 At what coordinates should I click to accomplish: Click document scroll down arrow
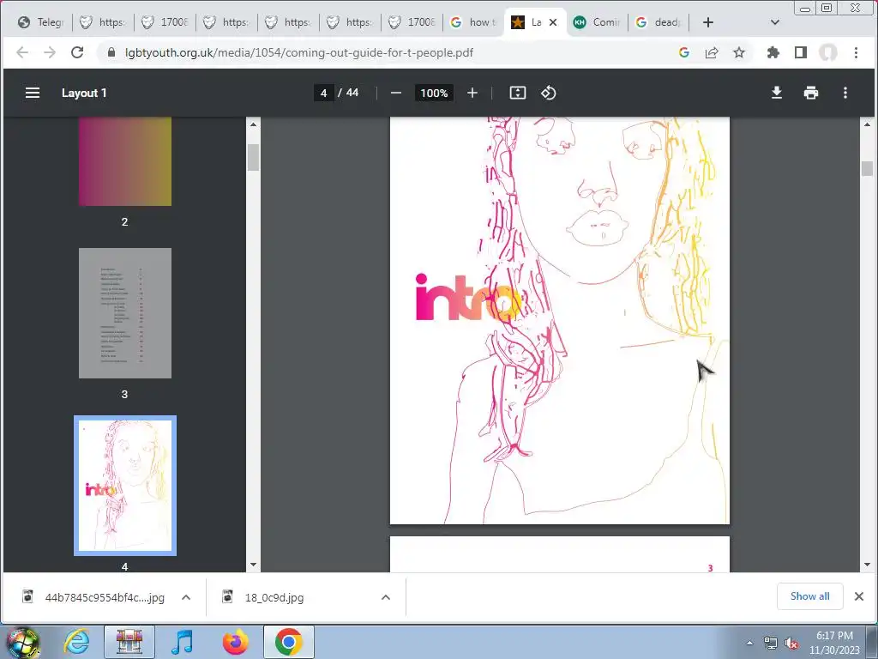coord(867,565)
